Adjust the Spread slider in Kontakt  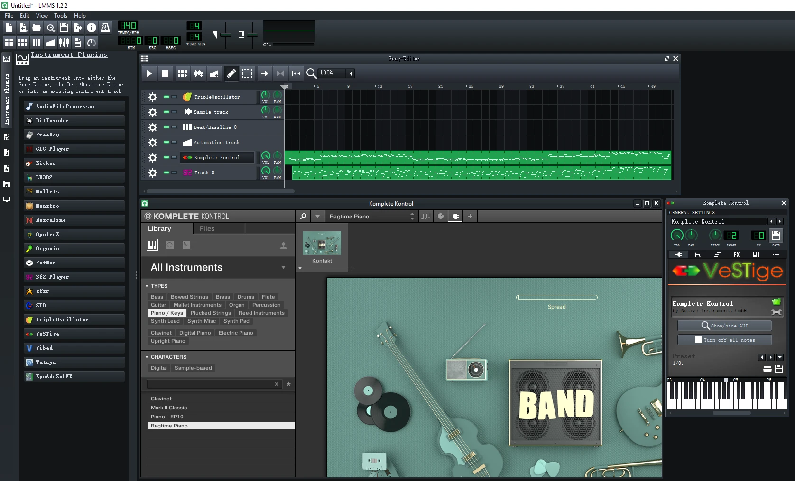coord(557,297)
